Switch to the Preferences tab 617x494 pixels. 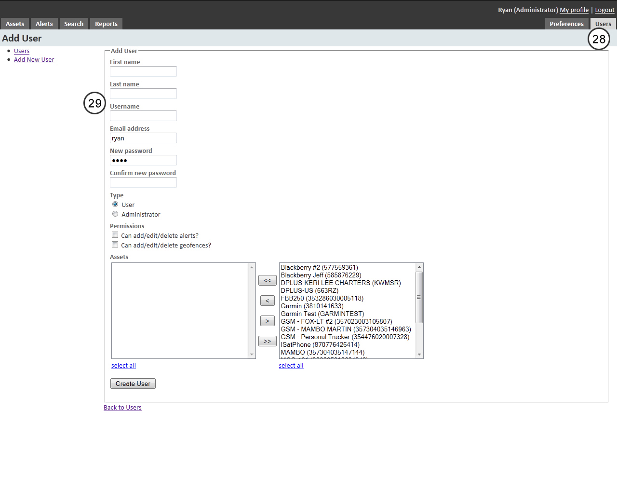point(566,23)
